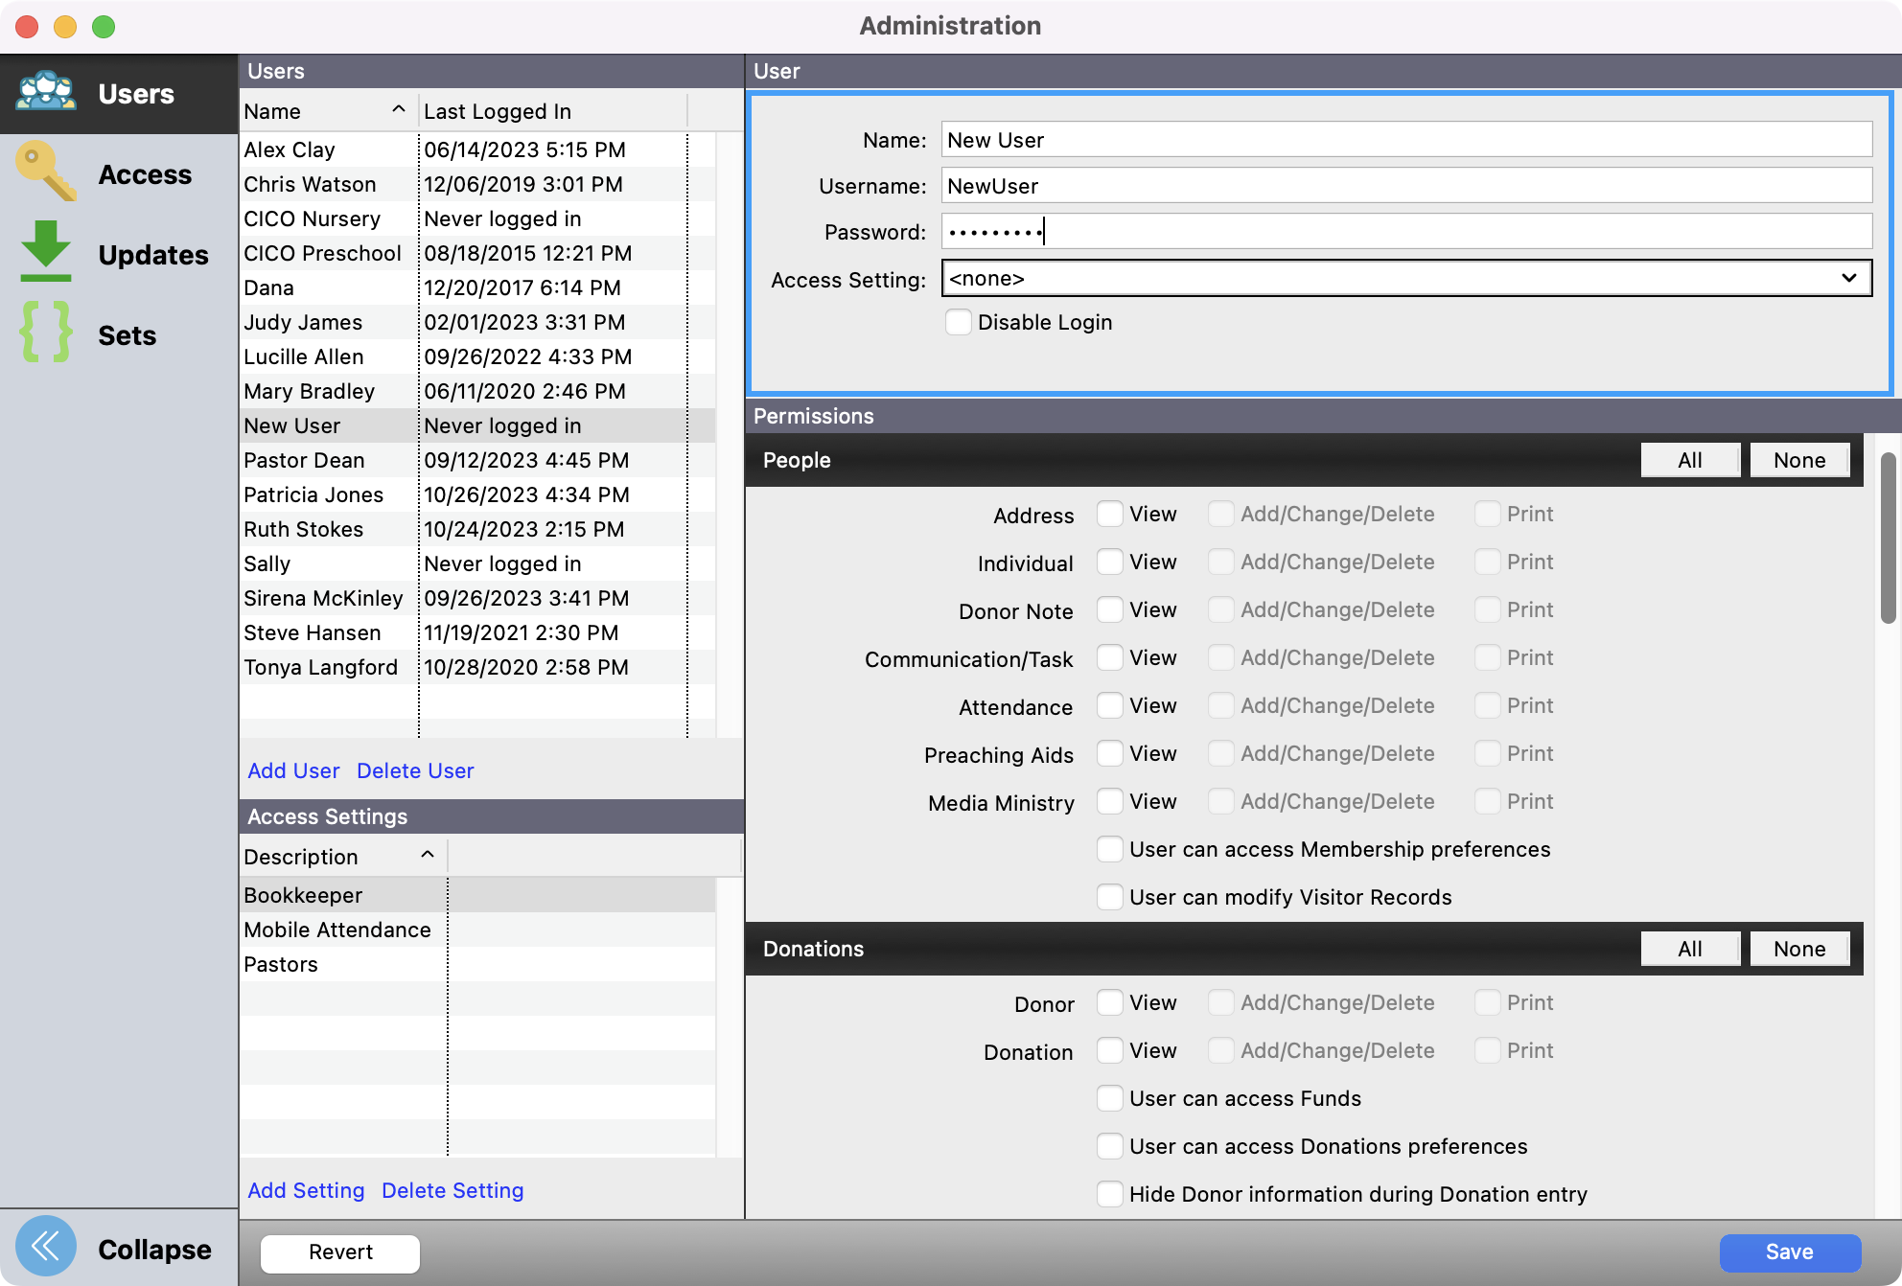Screen dimensions: 1902x1286
Task: Click the Collapse double-chevron circle icon
Action: click(x=46, y=1247)
